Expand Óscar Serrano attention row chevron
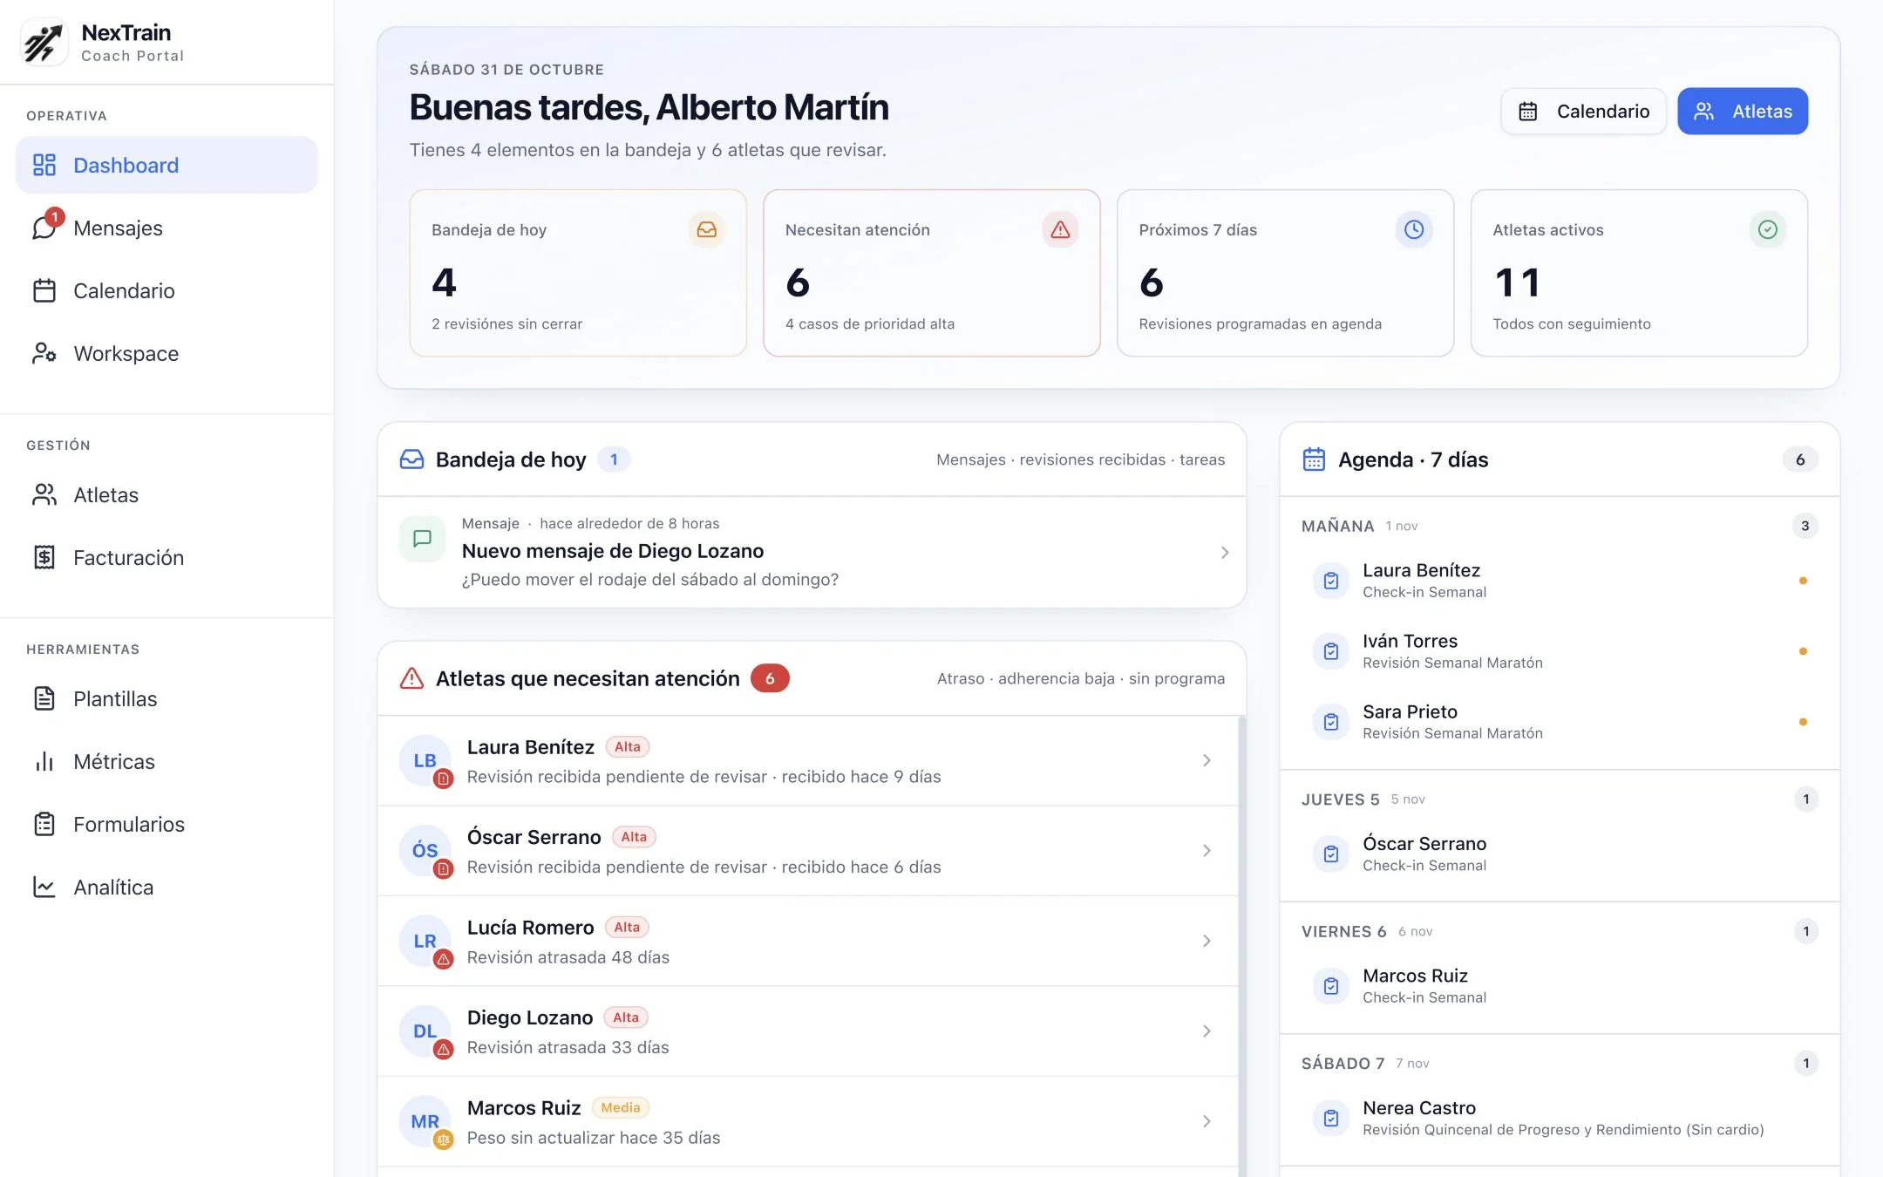The height and width of the screenshot is (1177, 1883). point(1207,850)
